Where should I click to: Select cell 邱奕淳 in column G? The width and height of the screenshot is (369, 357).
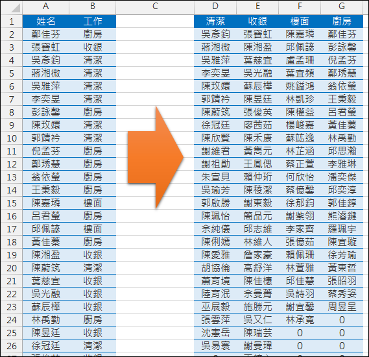tap(342, 190)
